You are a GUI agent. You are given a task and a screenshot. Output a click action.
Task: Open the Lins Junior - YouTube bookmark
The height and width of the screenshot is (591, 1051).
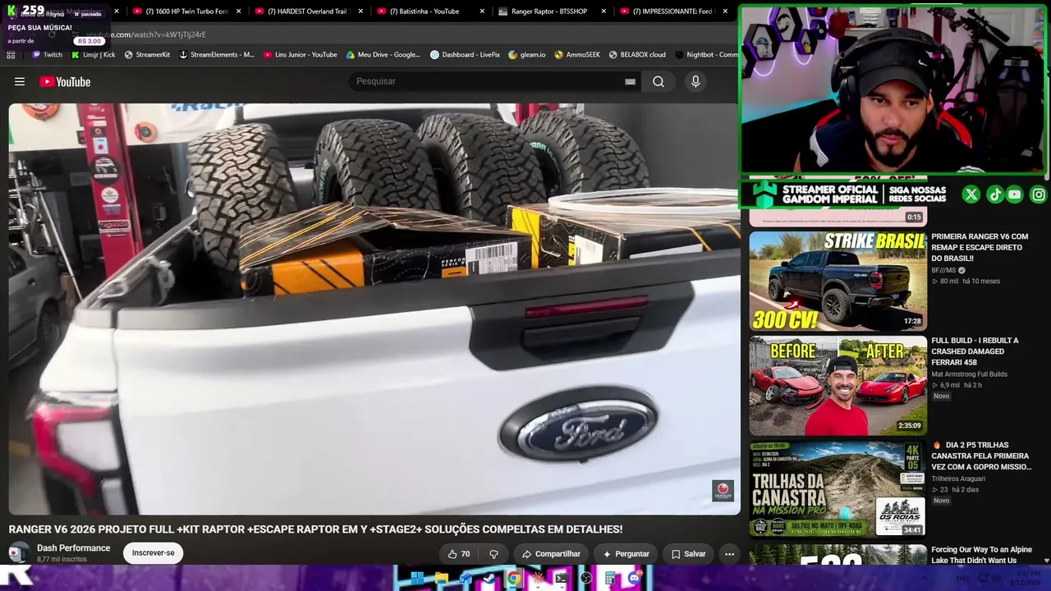tap(301, 55)
